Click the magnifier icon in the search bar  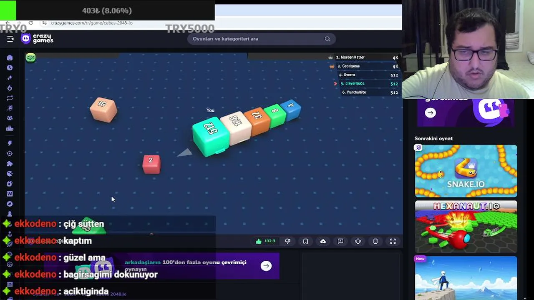click(327, 39)
